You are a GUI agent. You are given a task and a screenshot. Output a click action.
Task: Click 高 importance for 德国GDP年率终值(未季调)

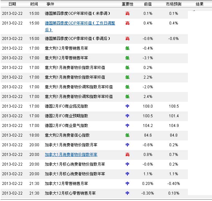click(x=127, y=14)
